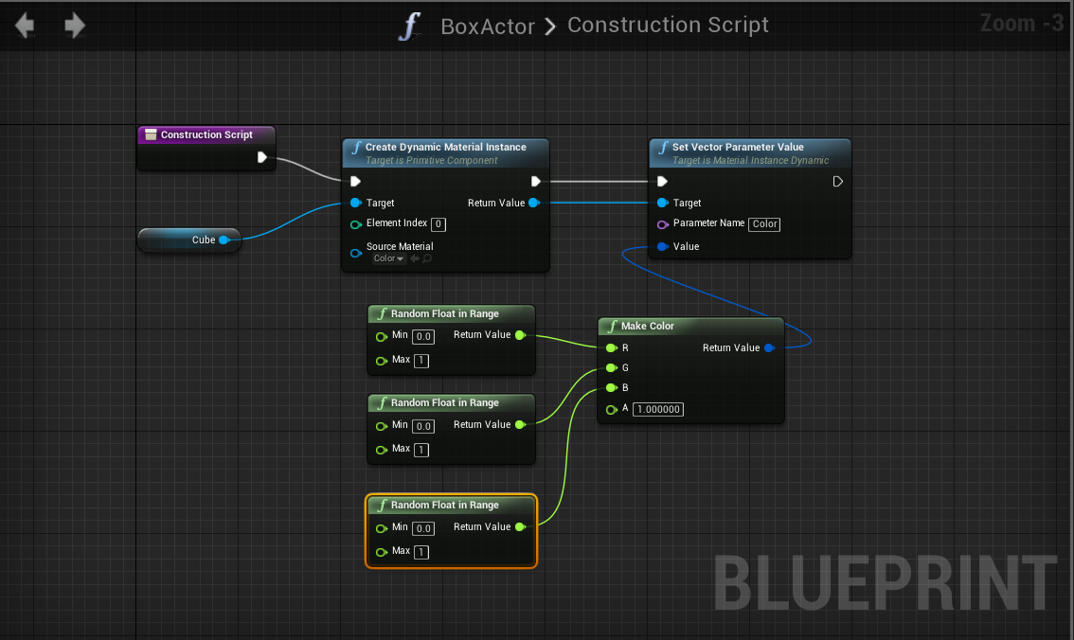Edit Min field in the orange-highlighted Random Float node
1074x640 pixels.
pyautogui.click(x=423, y=528)
